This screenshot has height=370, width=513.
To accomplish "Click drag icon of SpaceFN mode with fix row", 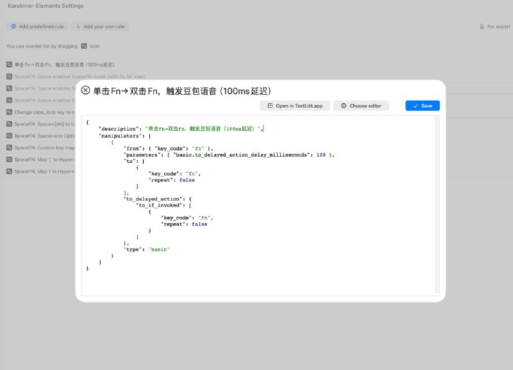I will 9,76.
